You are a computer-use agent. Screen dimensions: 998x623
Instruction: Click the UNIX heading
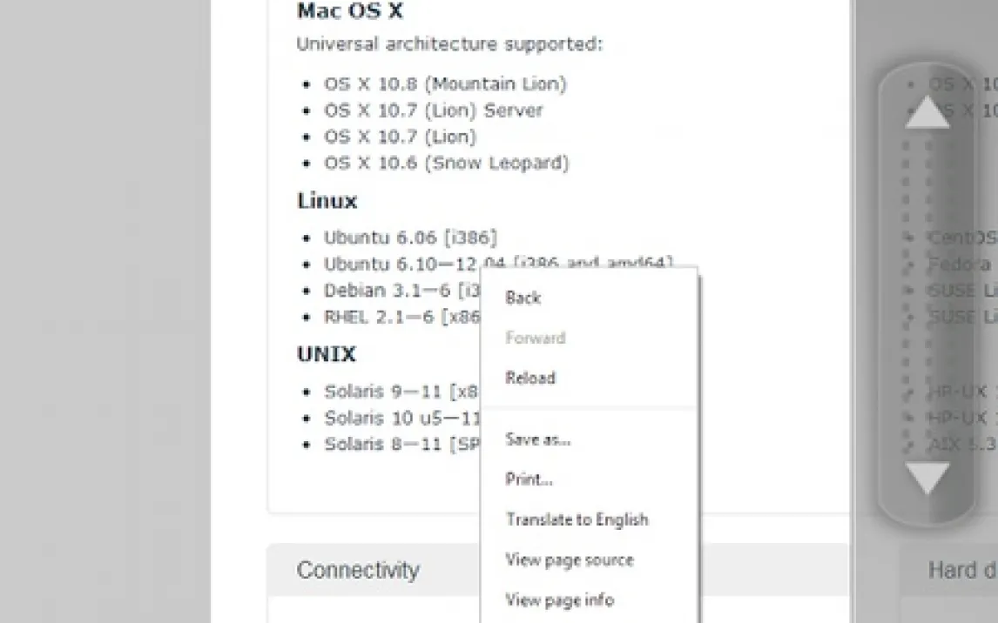pyautogui.click(x=326, y=354)
